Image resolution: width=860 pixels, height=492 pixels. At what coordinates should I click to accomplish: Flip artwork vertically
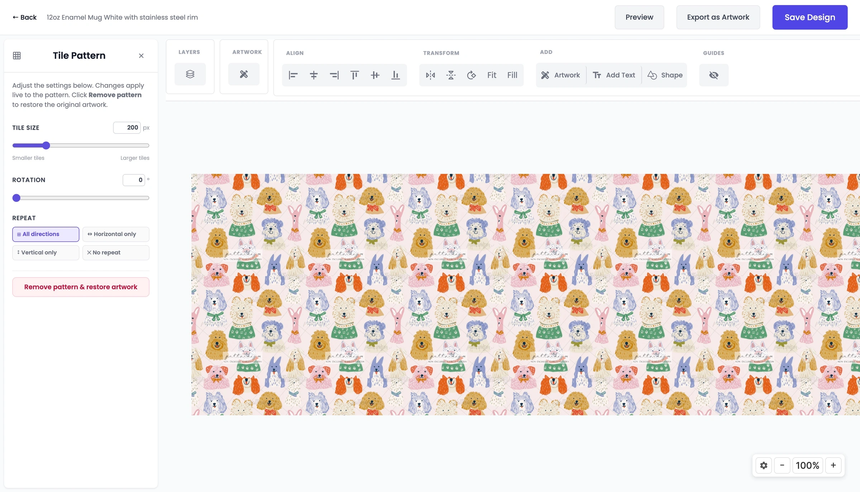(x=451, y=75)
